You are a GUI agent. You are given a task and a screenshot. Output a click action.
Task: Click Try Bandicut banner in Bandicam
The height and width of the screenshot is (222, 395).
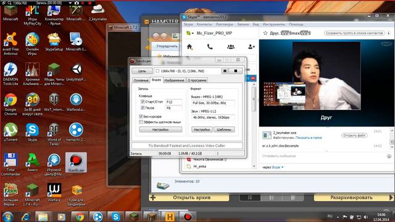coord(186,146)
